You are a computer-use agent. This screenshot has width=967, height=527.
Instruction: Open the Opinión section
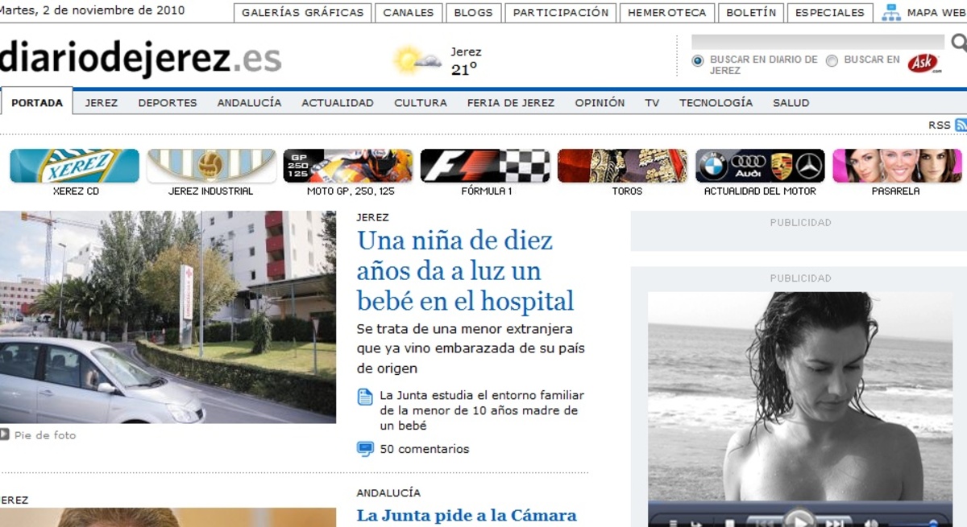[600, 102]
